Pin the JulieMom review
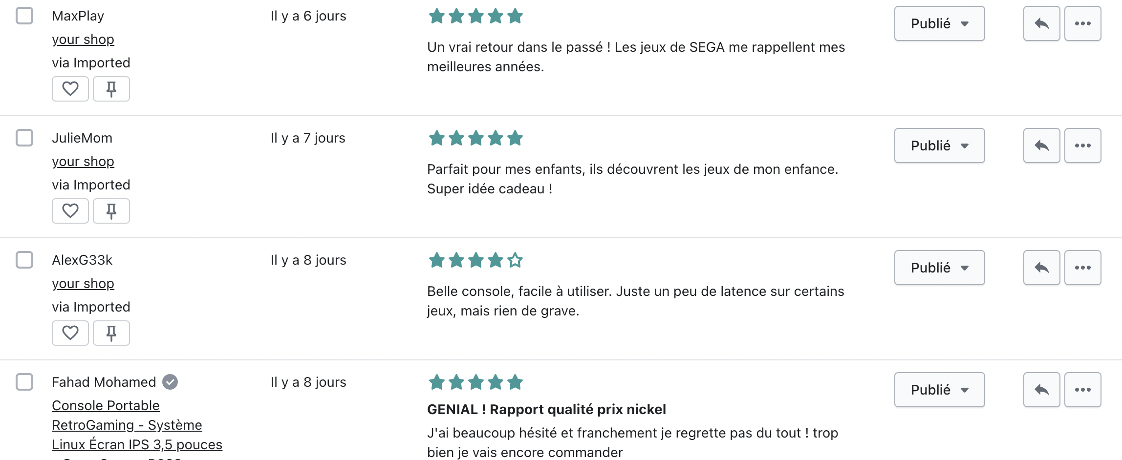The height and width of the screenshot is (460, 1122). point(111,211)
